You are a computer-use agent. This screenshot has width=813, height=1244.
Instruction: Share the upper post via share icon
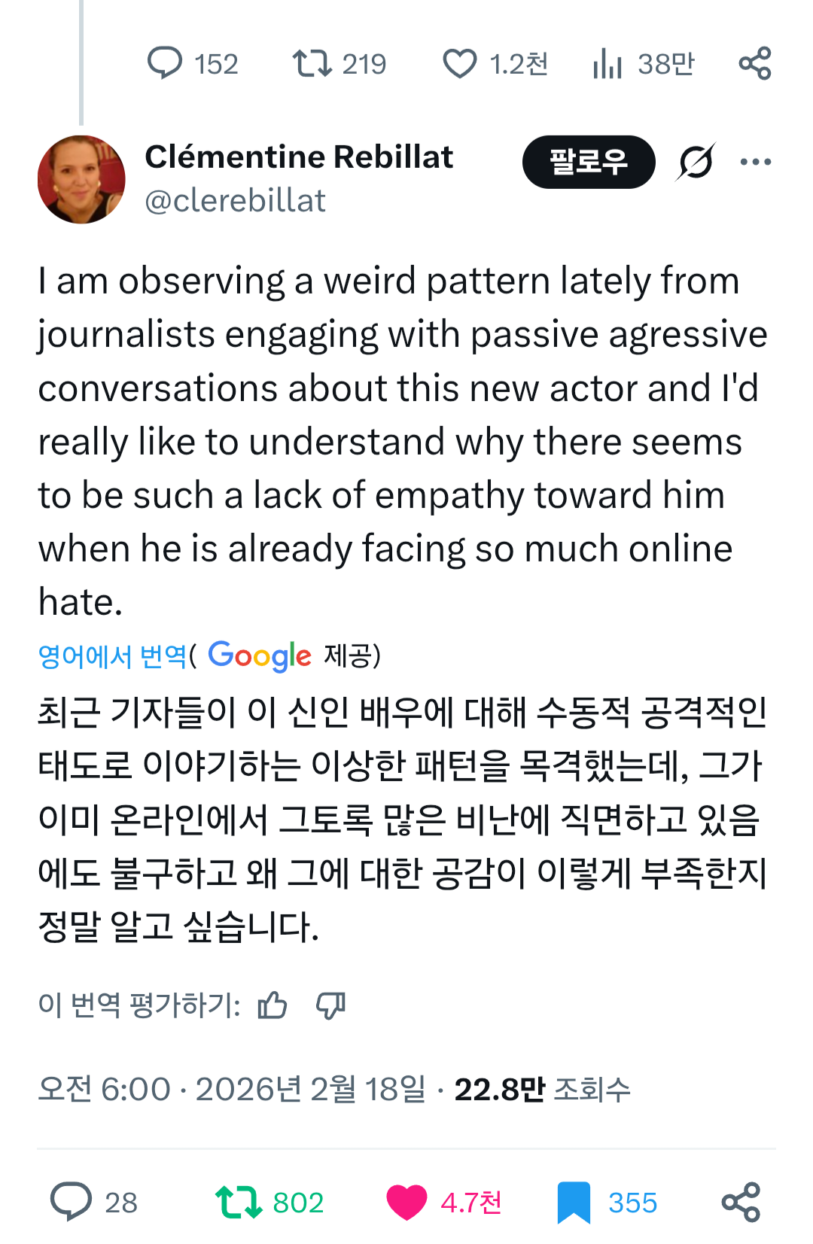[755, 63]
